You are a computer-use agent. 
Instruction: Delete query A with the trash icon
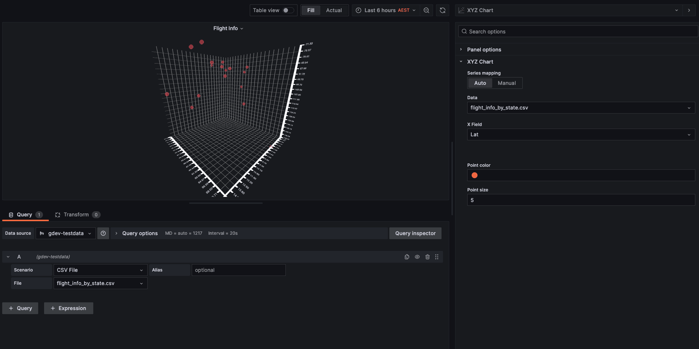(427, 257)
